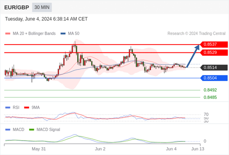Click the 30 MIN timeframe button
Image resolution: width=229 pixels, height=155 pixels.
coord(42,7)
